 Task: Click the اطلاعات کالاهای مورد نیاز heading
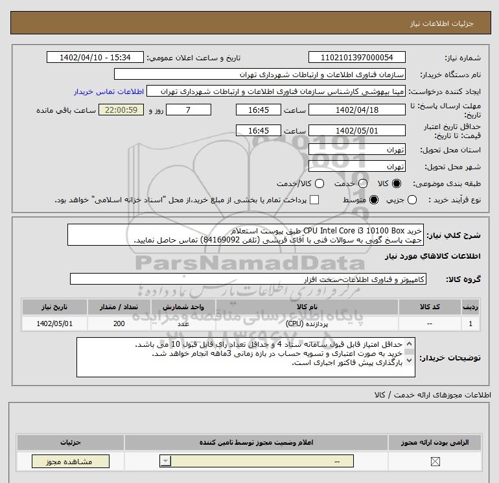[433, 256]
